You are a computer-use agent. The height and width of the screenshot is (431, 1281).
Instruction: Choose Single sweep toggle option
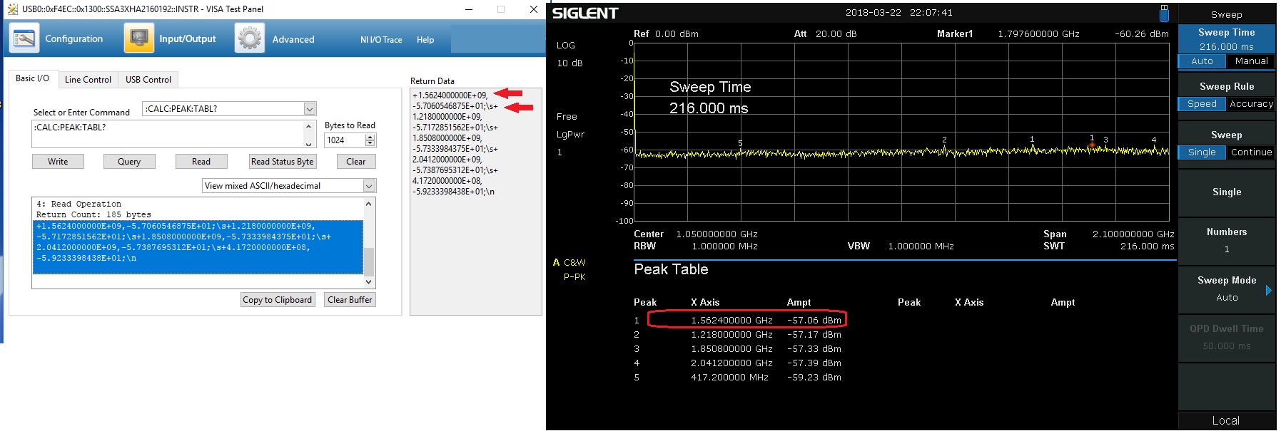coord(1202,152)
